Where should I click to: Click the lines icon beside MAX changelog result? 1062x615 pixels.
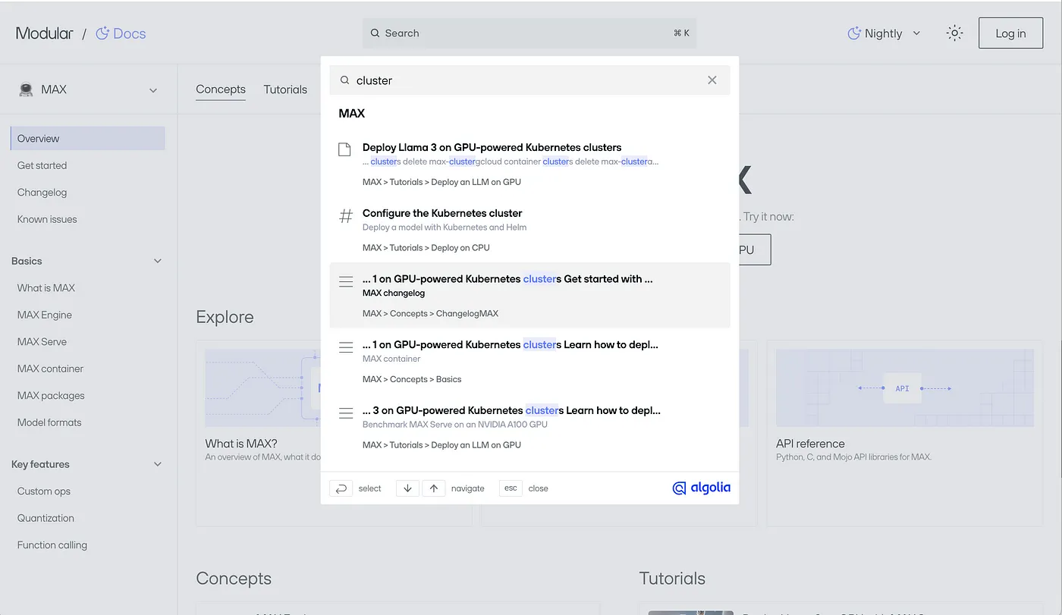tap(345, 281)
